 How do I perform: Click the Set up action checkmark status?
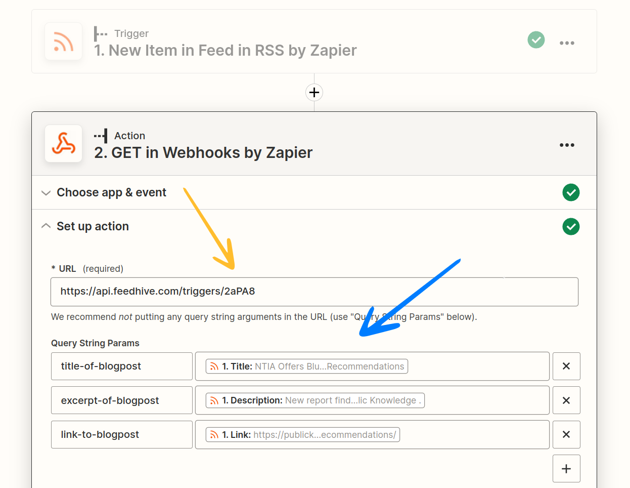571,227
